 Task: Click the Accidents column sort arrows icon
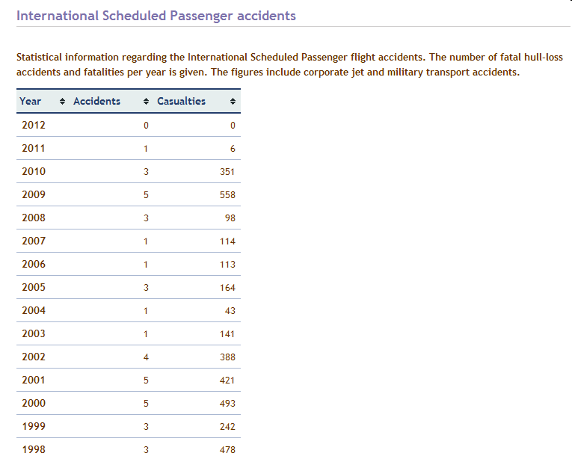[x=146, y=102]
